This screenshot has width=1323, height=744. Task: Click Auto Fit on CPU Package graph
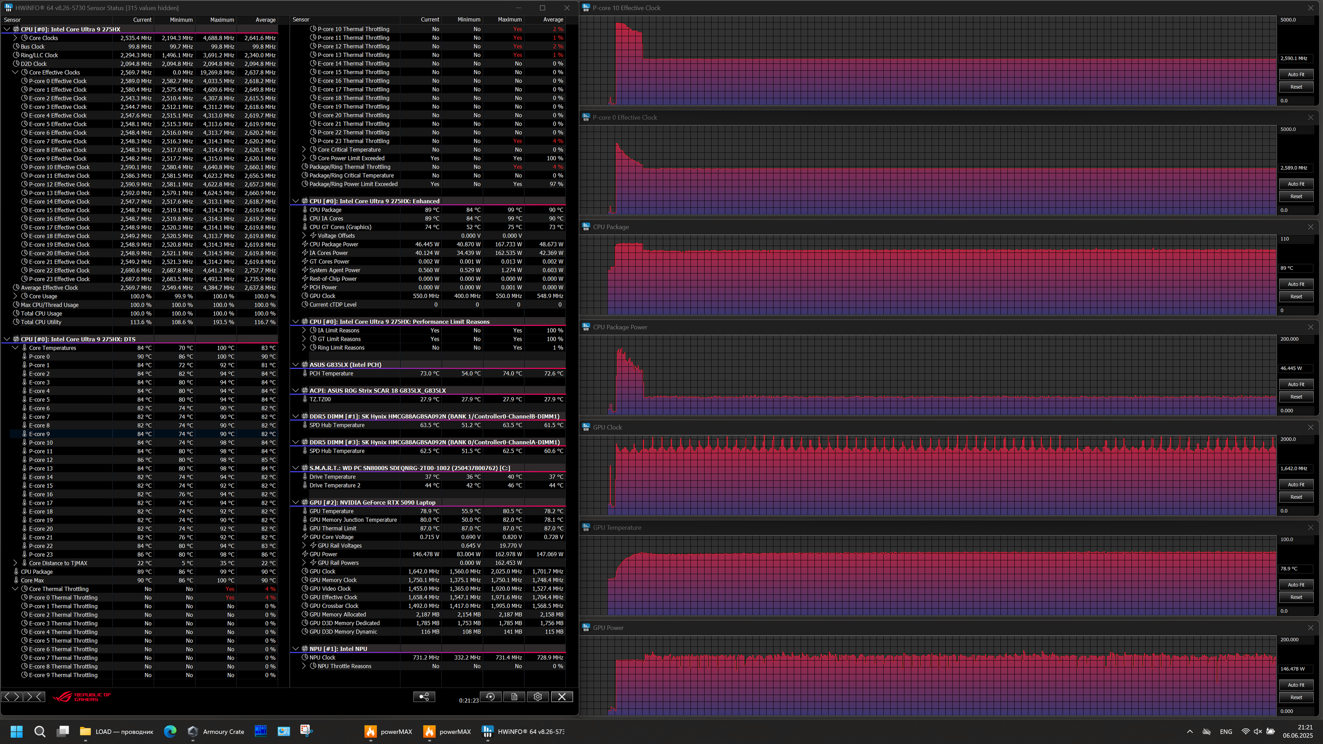[1296, 284]
